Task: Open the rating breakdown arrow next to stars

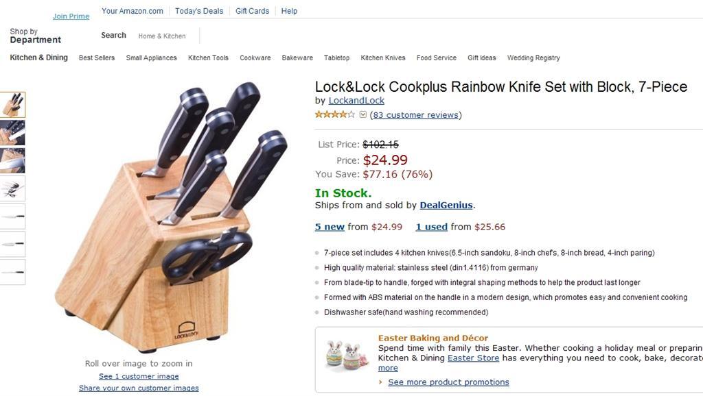Action: point(362,114)
